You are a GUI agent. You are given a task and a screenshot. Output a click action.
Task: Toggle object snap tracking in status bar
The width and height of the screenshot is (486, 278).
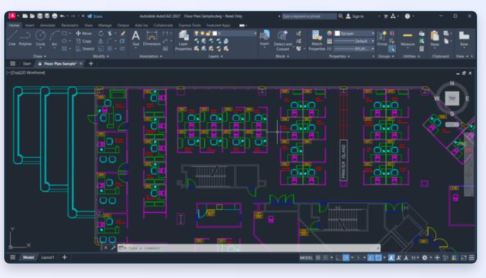click(371, 257)
